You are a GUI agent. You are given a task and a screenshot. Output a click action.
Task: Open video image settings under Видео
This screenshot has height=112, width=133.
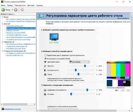(x=21, y=21)
